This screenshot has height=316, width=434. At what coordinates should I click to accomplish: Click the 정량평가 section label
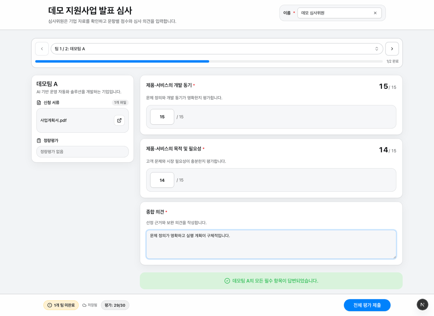51,141
